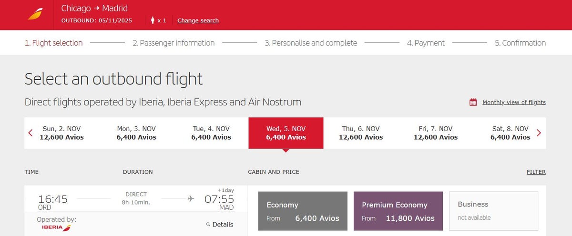This screenshot has width=572, height=236.
Task: Pick the Sat, 8. NOV date tab
Action: point(510,133)
